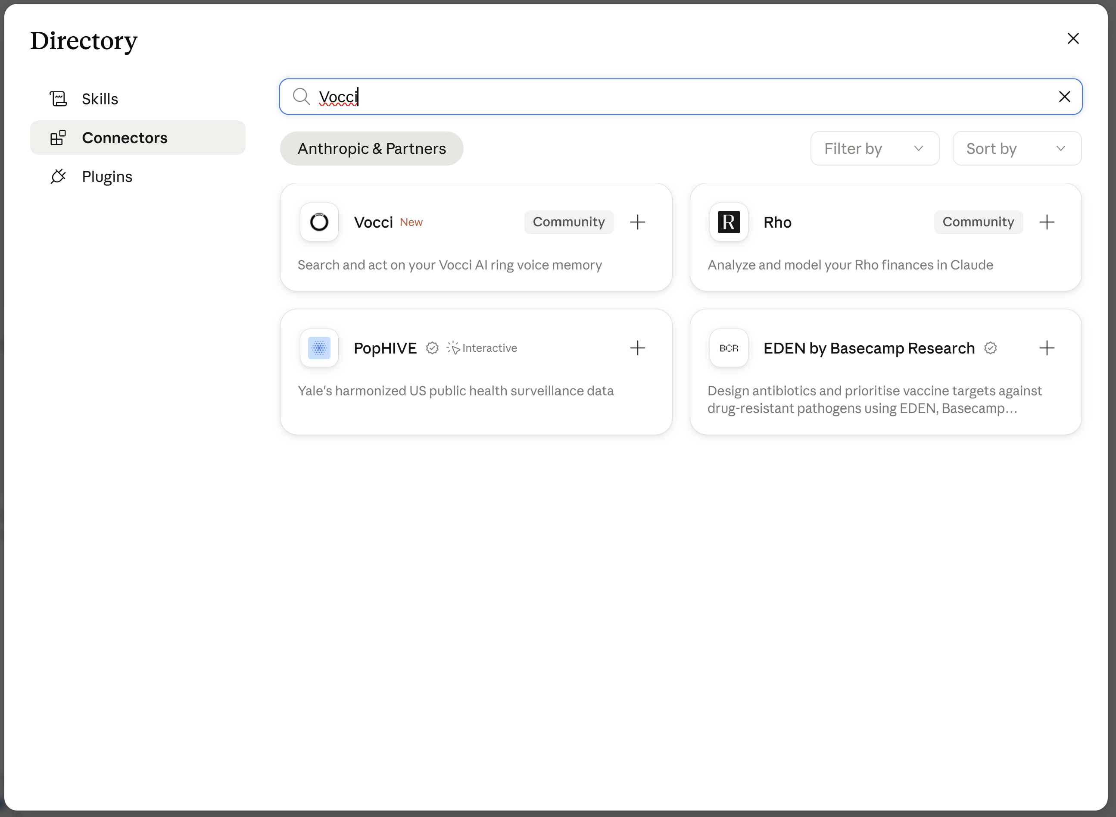Click the PopHIVE blue logo
This screenshot has height=817, width=1116.
(x=319, y=348)
